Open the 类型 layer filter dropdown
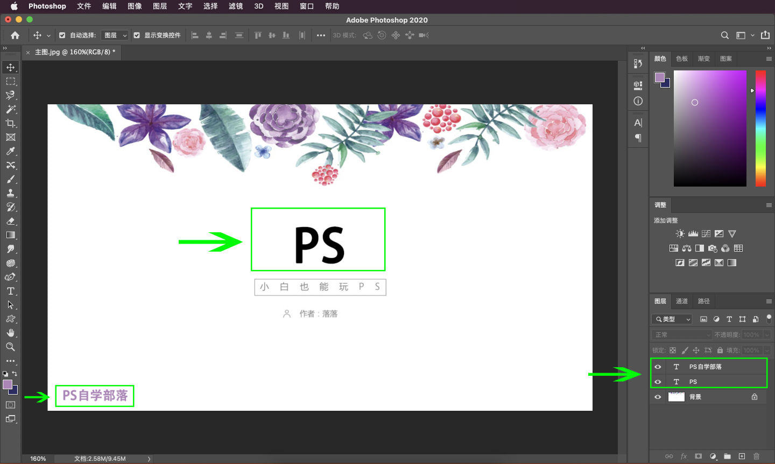 (x=672, y=319)
